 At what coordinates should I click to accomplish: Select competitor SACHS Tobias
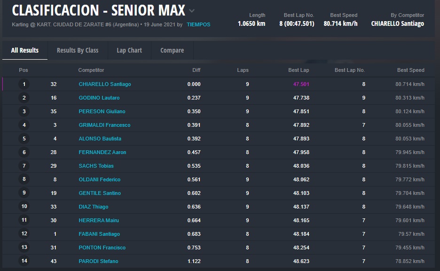96,166
